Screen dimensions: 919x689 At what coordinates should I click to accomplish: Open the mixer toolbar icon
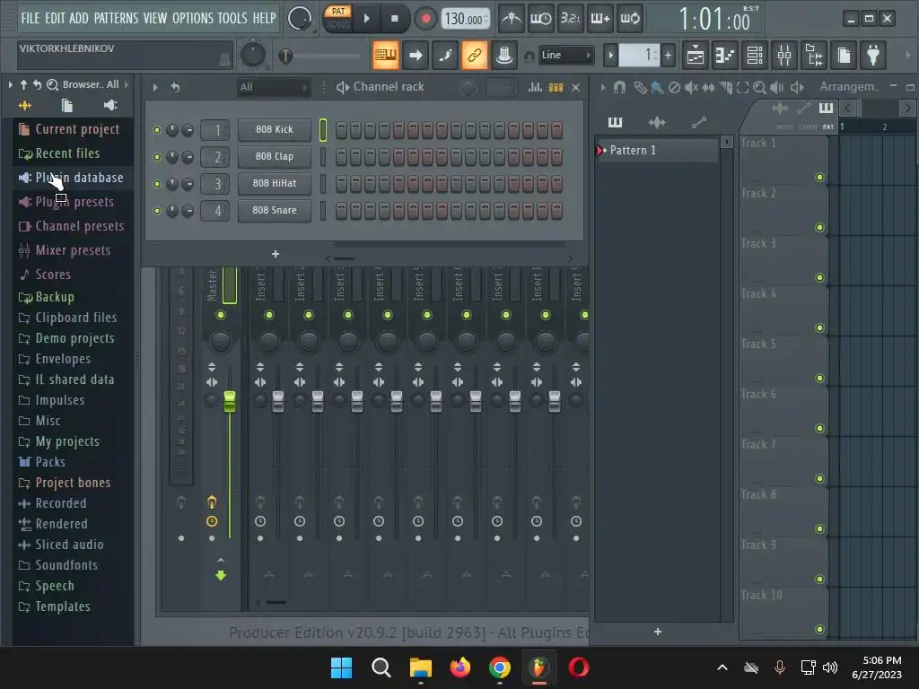coord(784,56)
